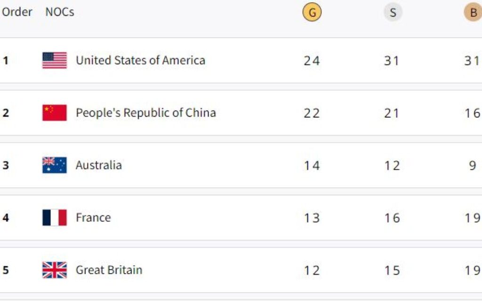Click the Order column header

tap(17, 12)
